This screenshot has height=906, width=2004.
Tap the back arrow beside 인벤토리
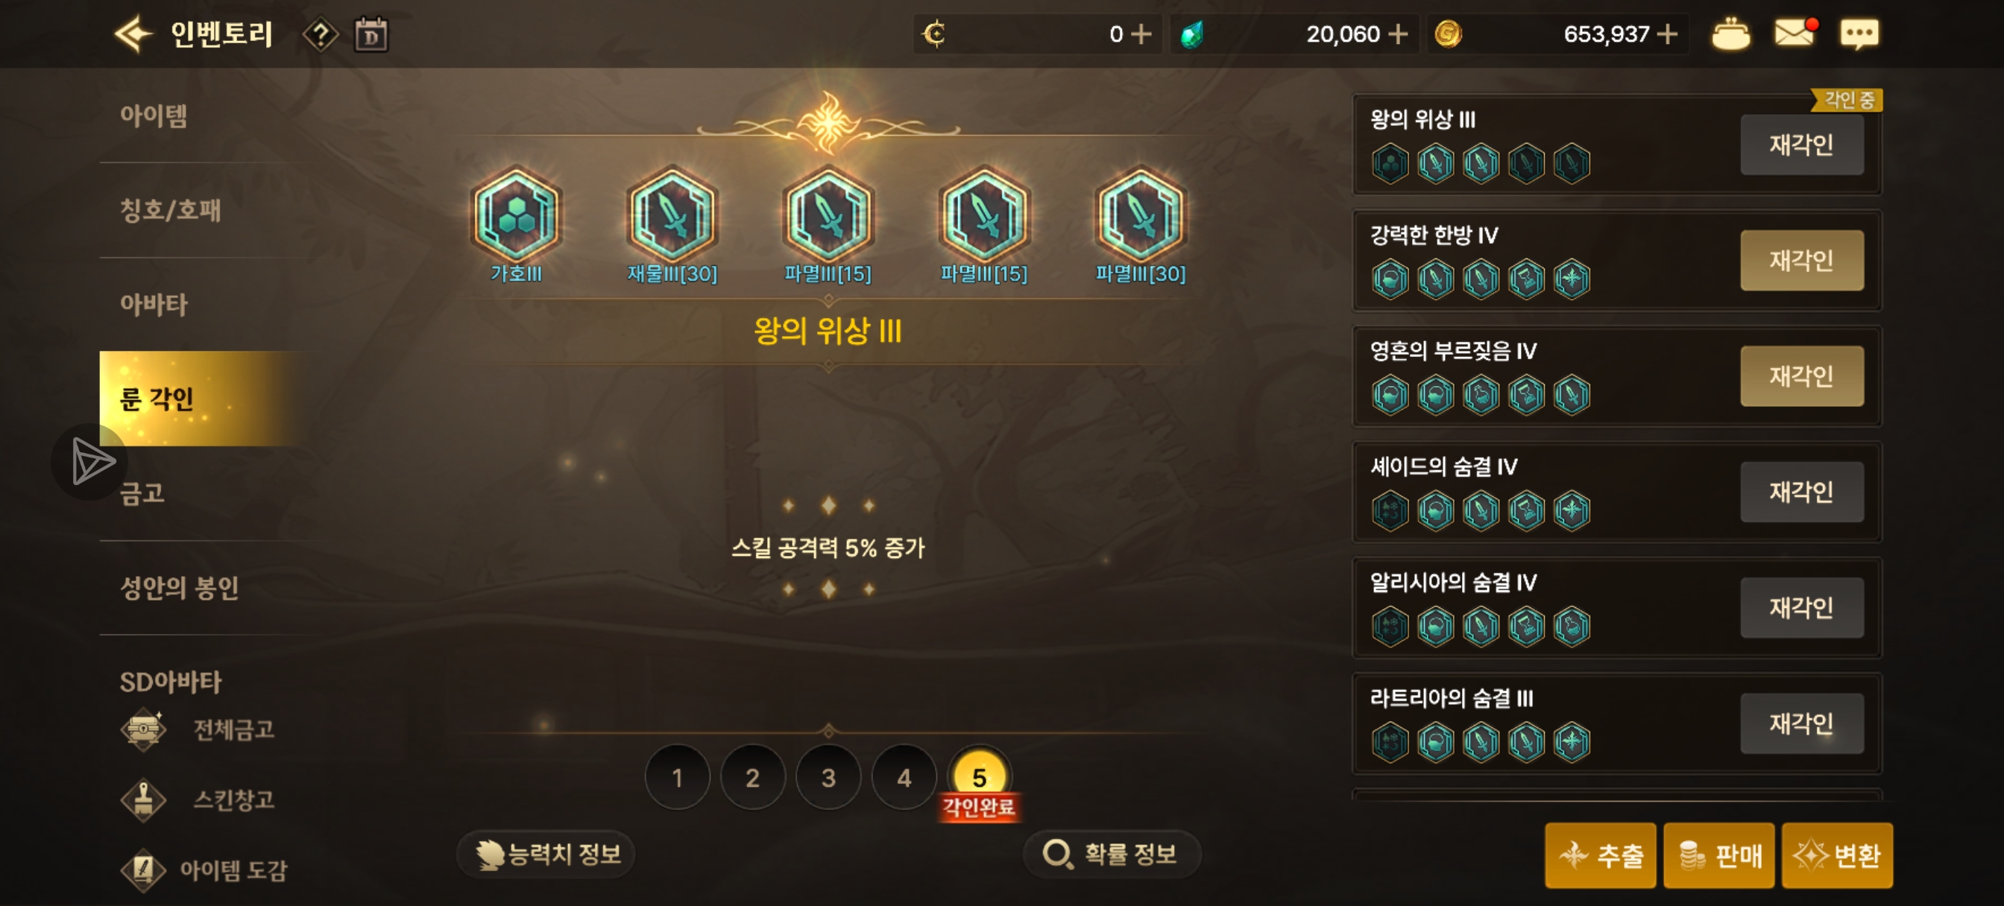(x=133, y=34)
